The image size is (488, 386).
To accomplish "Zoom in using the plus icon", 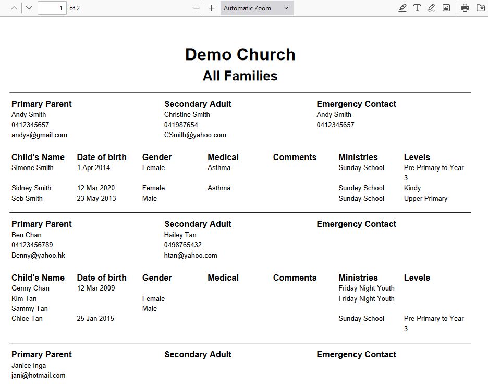I will pyautogui.click(x=211, y=8).
